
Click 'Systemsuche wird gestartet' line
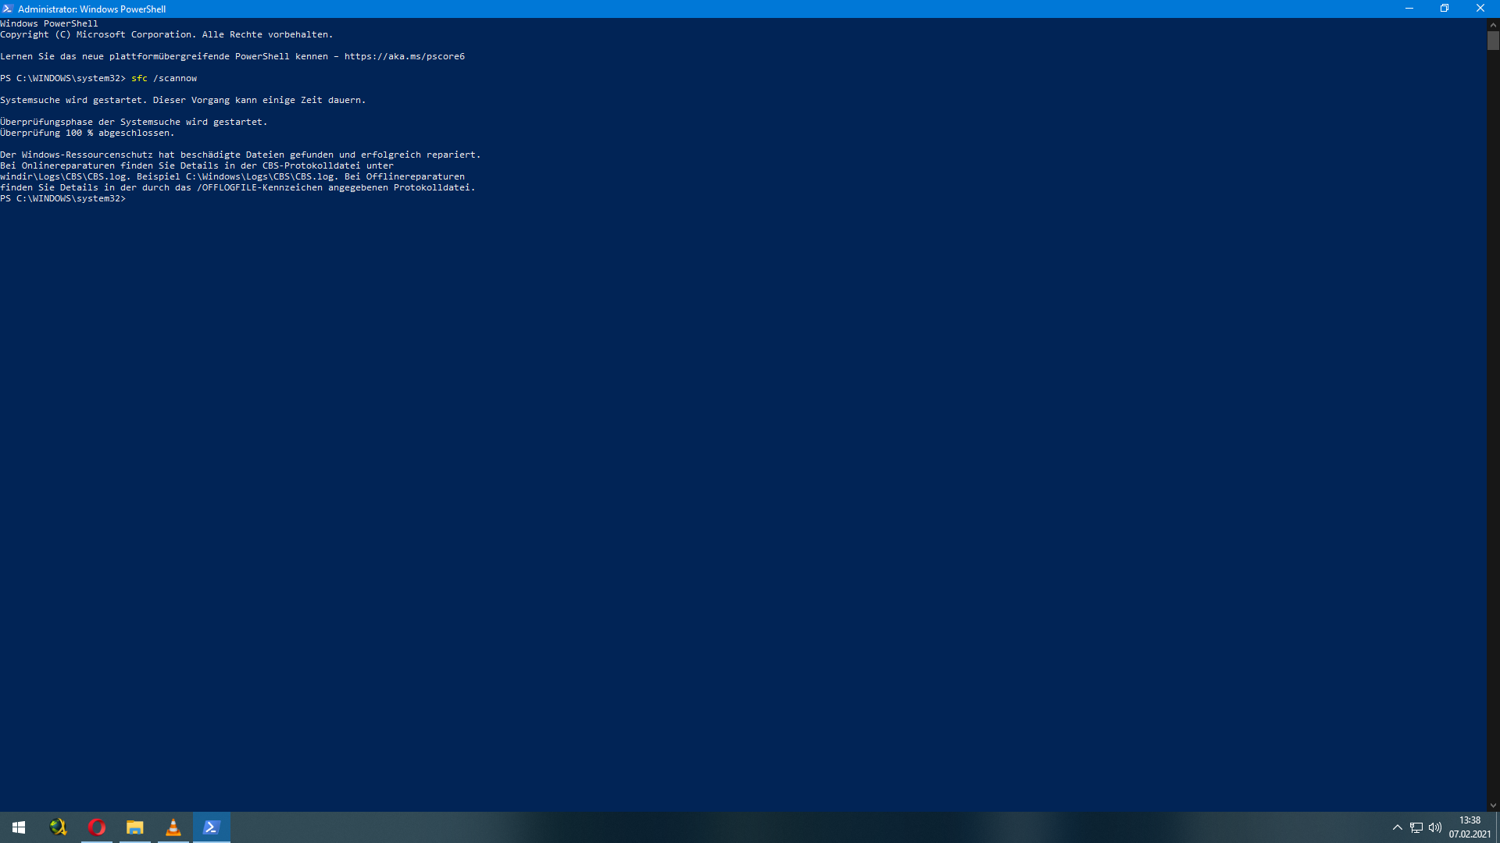pos(183,100)
